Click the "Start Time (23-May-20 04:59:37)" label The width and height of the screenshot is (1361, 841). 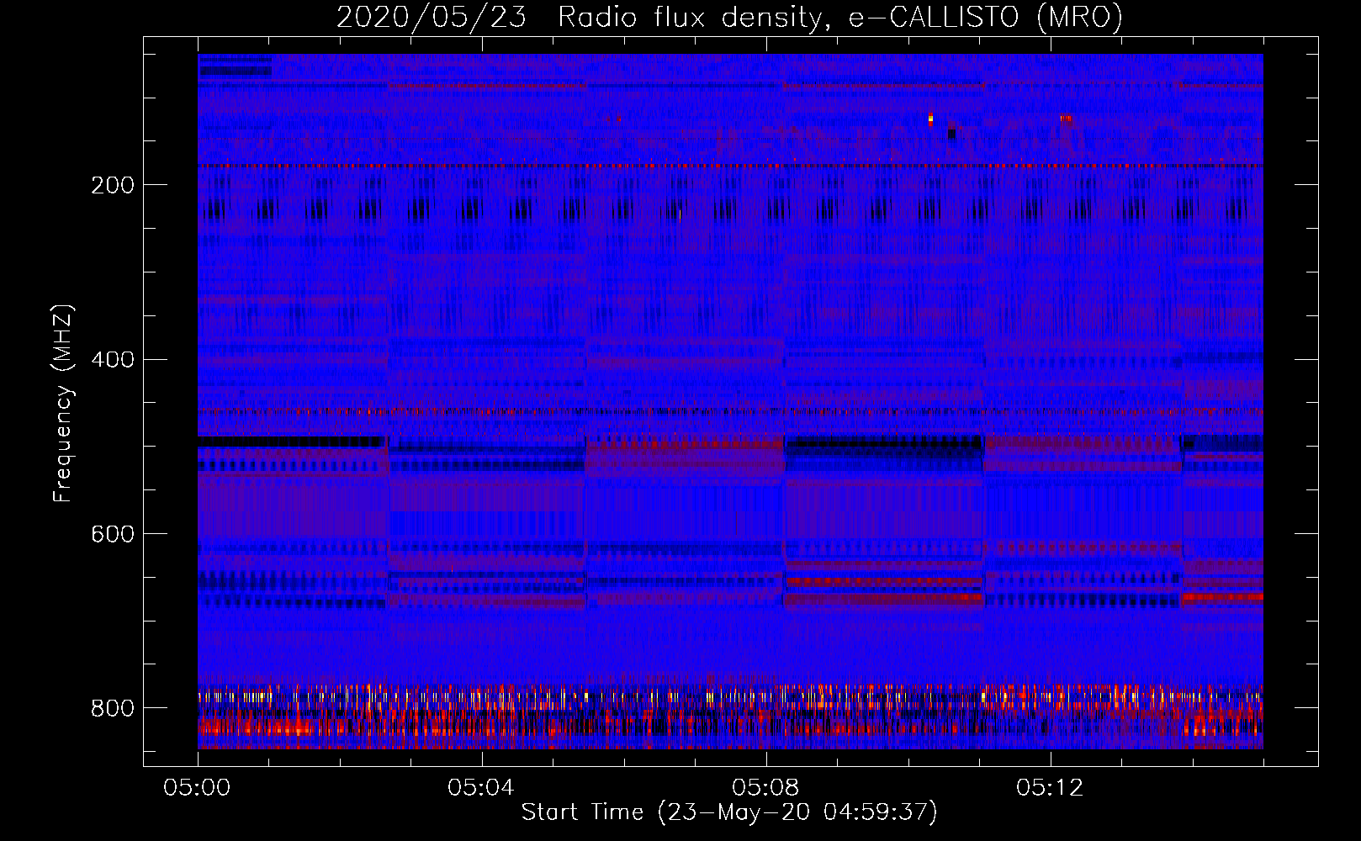click(729, 812)
